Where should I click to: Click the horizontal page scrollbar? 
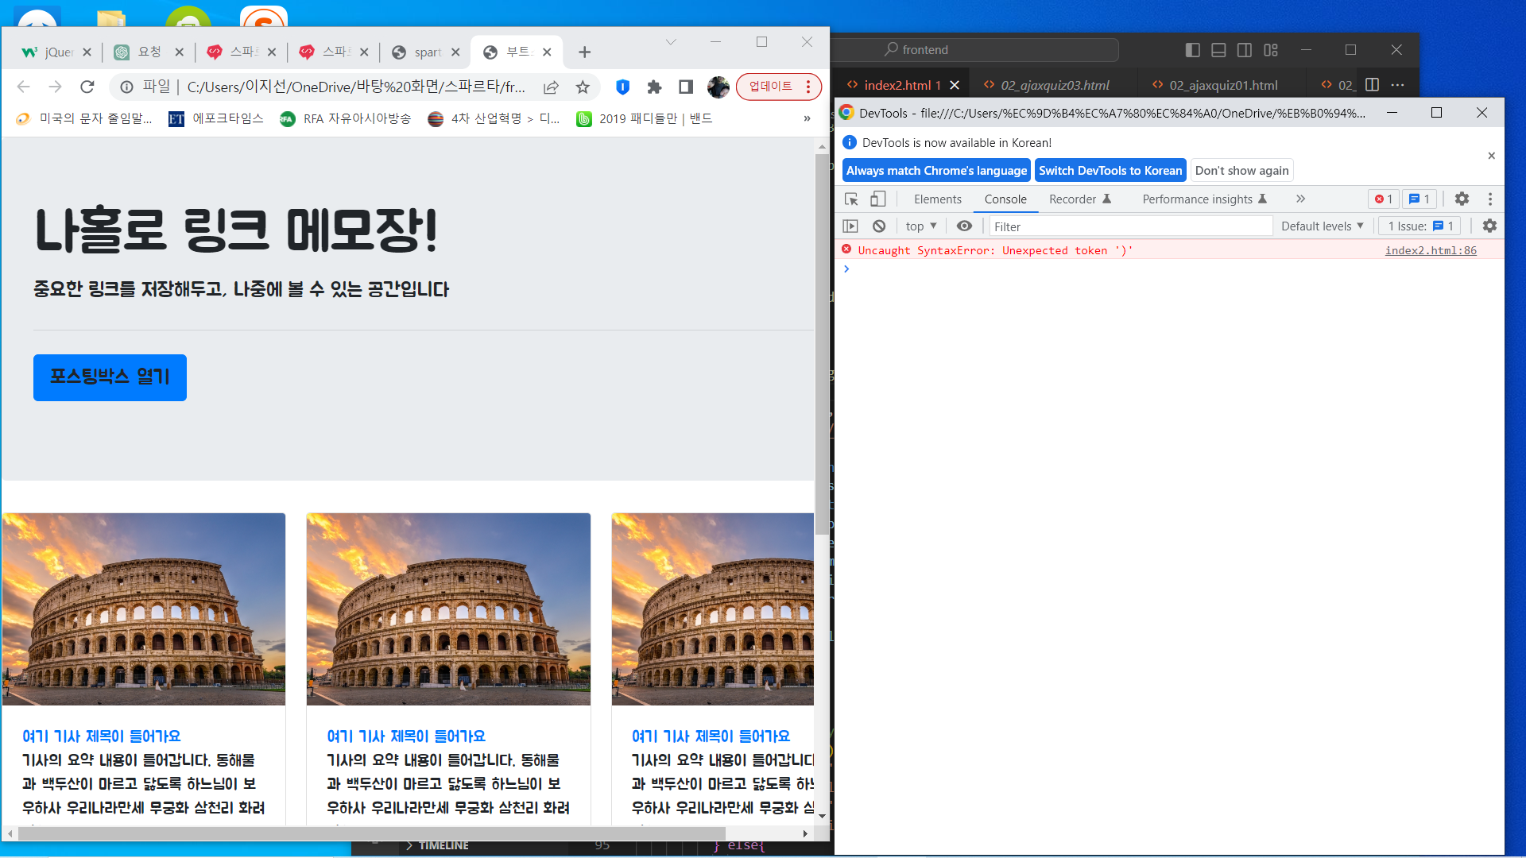(x=371, y=833)
